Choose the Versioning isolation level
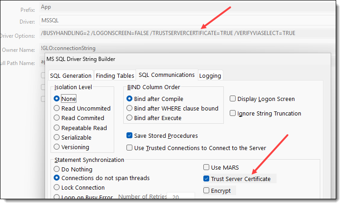Viewport: 343px width, 206px height. (57, 147)
